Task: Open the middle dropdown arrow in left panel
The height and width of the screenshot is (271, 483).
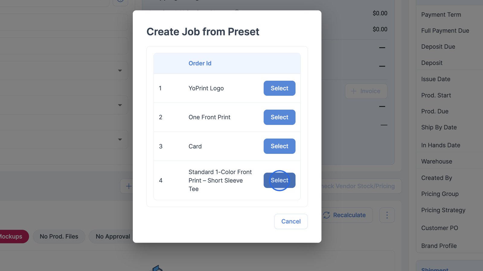Action: [x=120, y=105]
